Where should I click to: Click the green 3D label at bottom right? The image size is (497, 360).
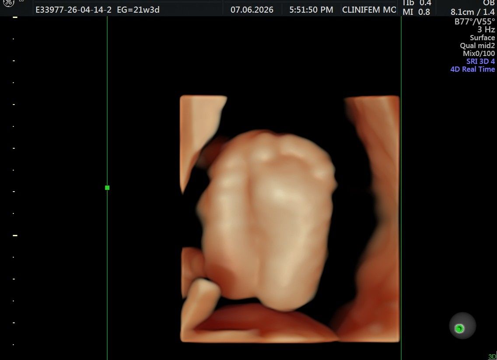click(x=492, y=357)
